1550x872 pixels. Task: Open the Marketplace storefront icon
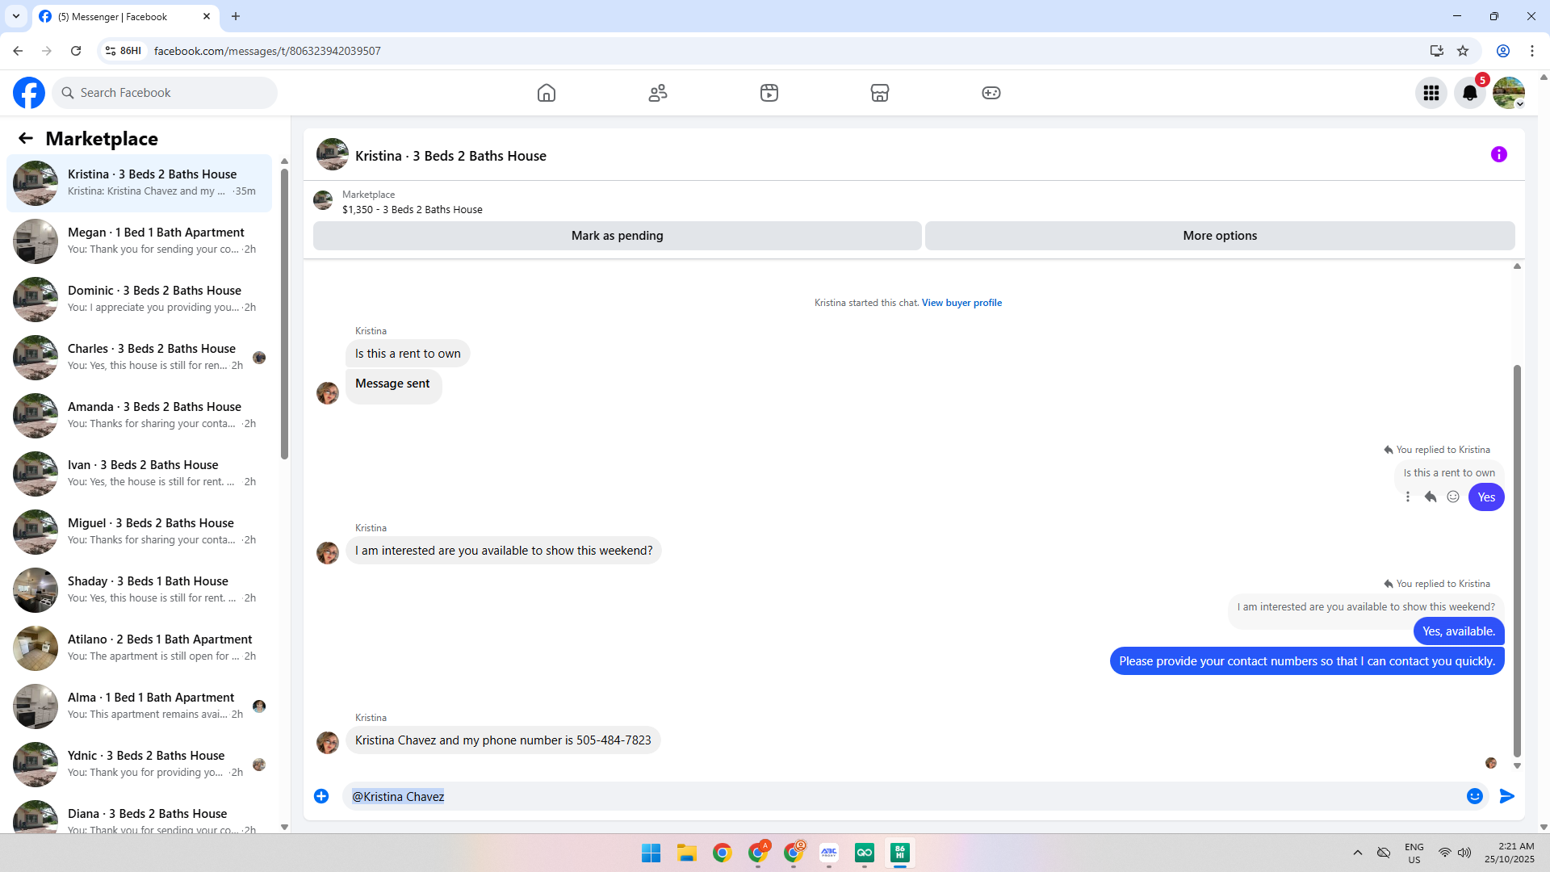(x=880, y=93)
